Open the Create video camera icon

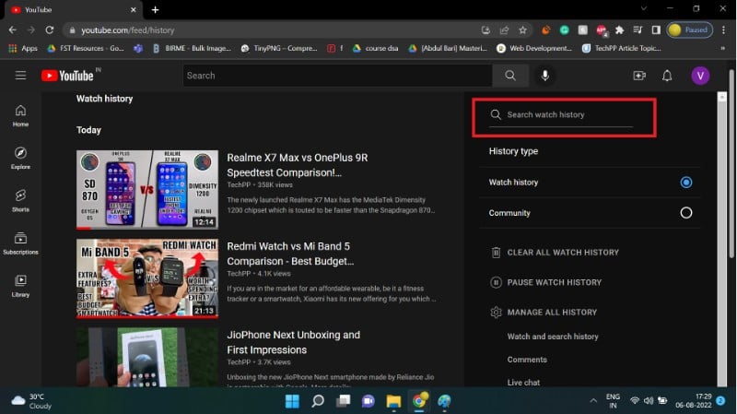(639, 76)
